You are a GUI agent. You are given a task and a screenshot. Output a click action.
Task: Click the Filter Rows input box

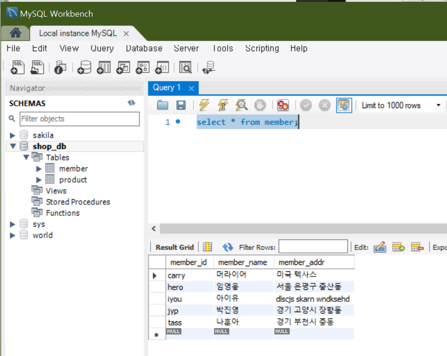click(313, 246)
